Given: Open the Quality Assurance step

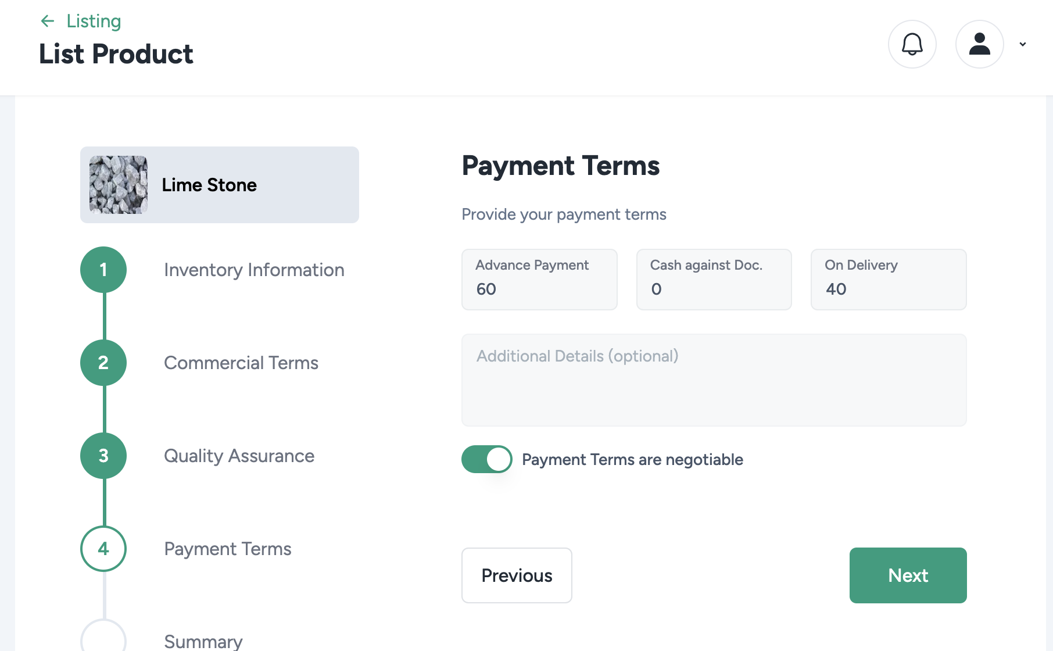Looking at the screenshot, I should coord(239,456).
